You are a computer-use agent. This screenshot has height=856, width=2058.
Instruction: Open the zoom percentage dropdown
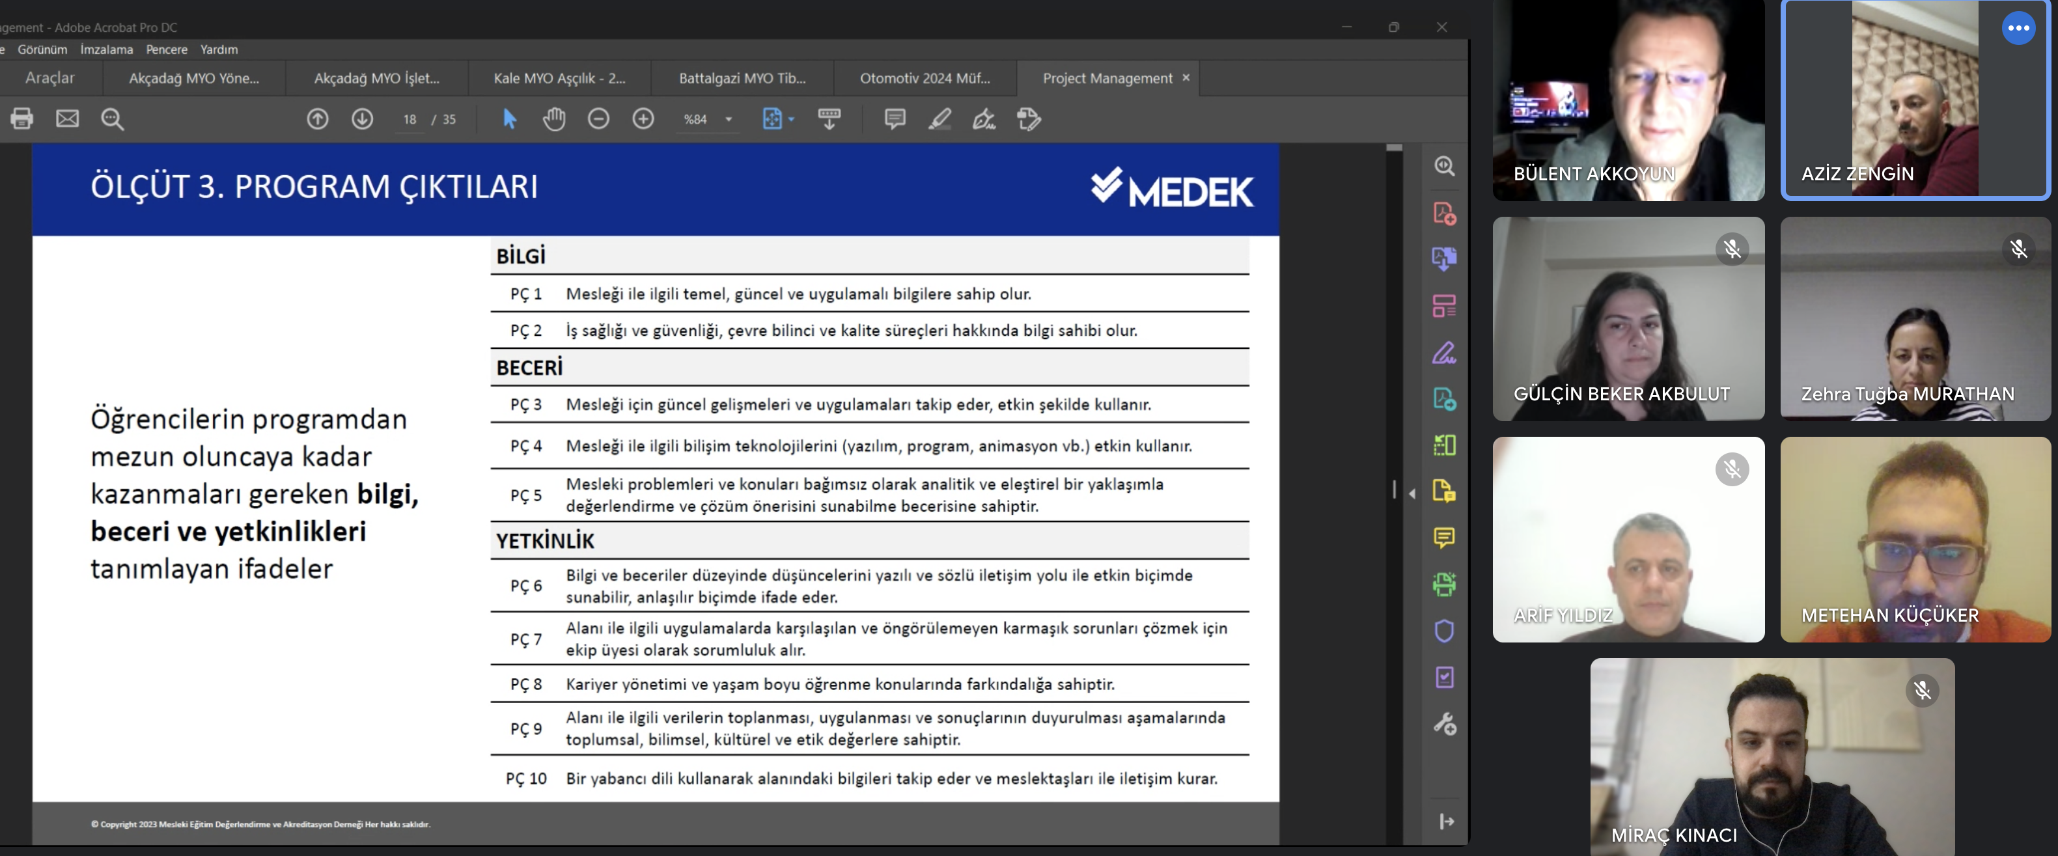pos(729,119)
